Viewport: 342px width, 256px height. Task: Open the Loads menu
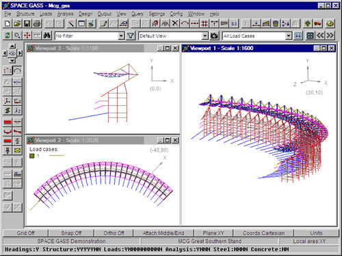point(46,14)
